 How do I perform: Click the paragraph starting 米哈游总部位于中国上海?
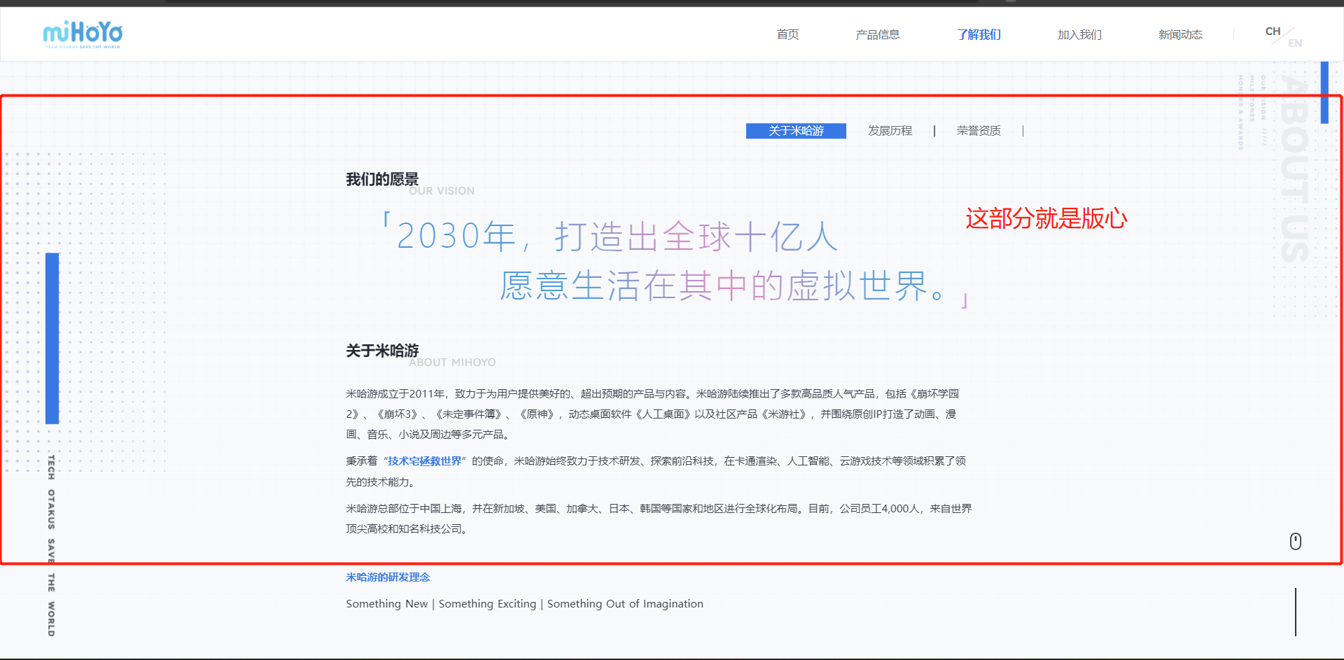click(x=659, y=519)
